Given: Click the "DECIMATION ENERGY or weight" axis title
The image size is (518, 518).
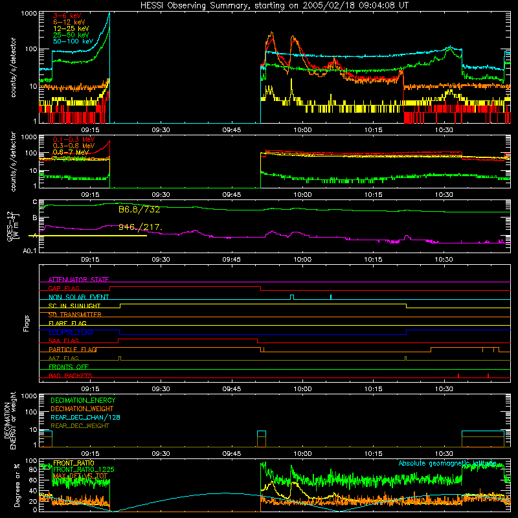Looking at the screenshot, I should pos(10,420).
